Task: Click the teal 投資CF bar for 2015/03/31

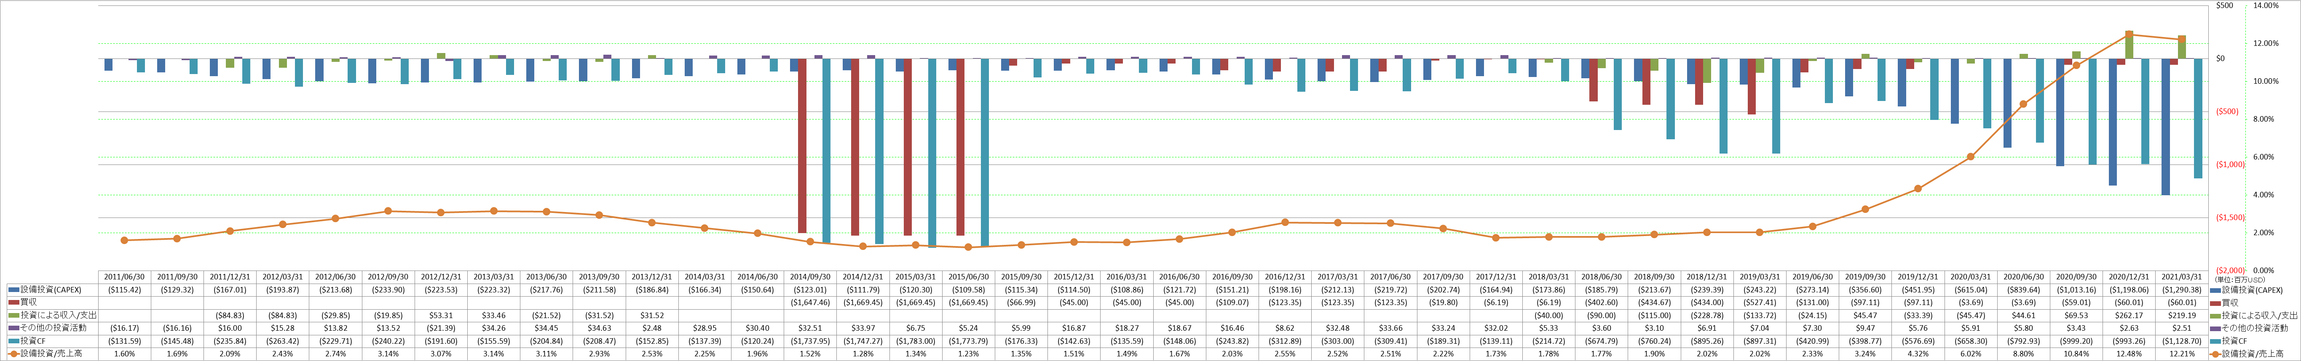Action: coord(932,152)
